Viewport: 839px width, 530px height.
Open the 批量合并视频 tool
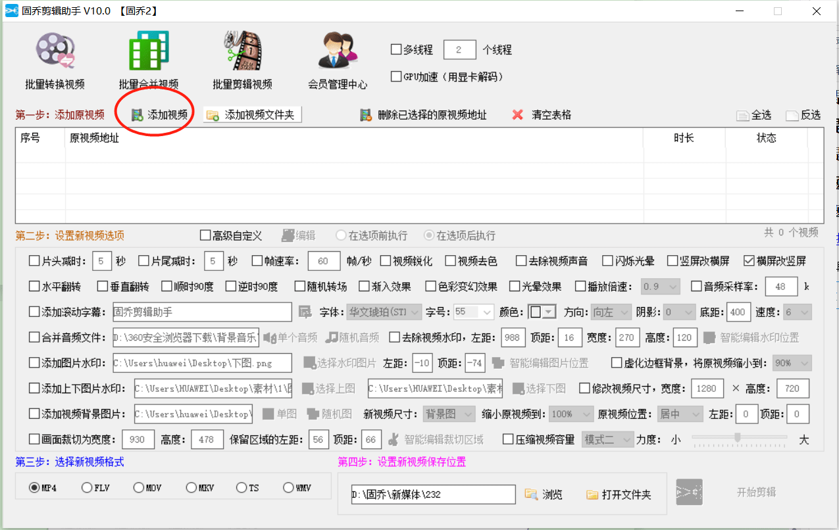[149, 51]
